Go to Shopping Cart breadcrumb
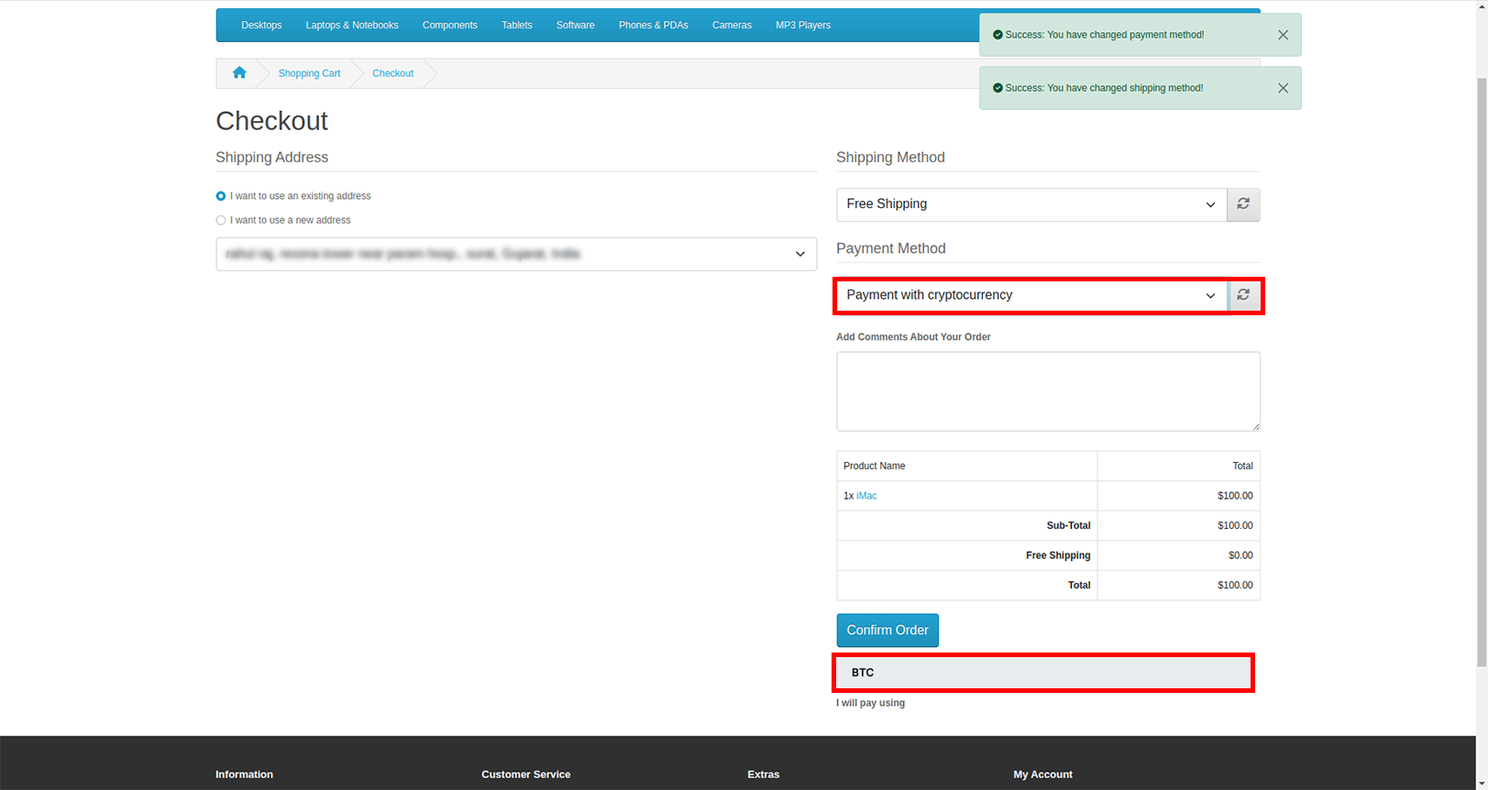Viewport: 1488px width, 790px height. coord(309,73)
